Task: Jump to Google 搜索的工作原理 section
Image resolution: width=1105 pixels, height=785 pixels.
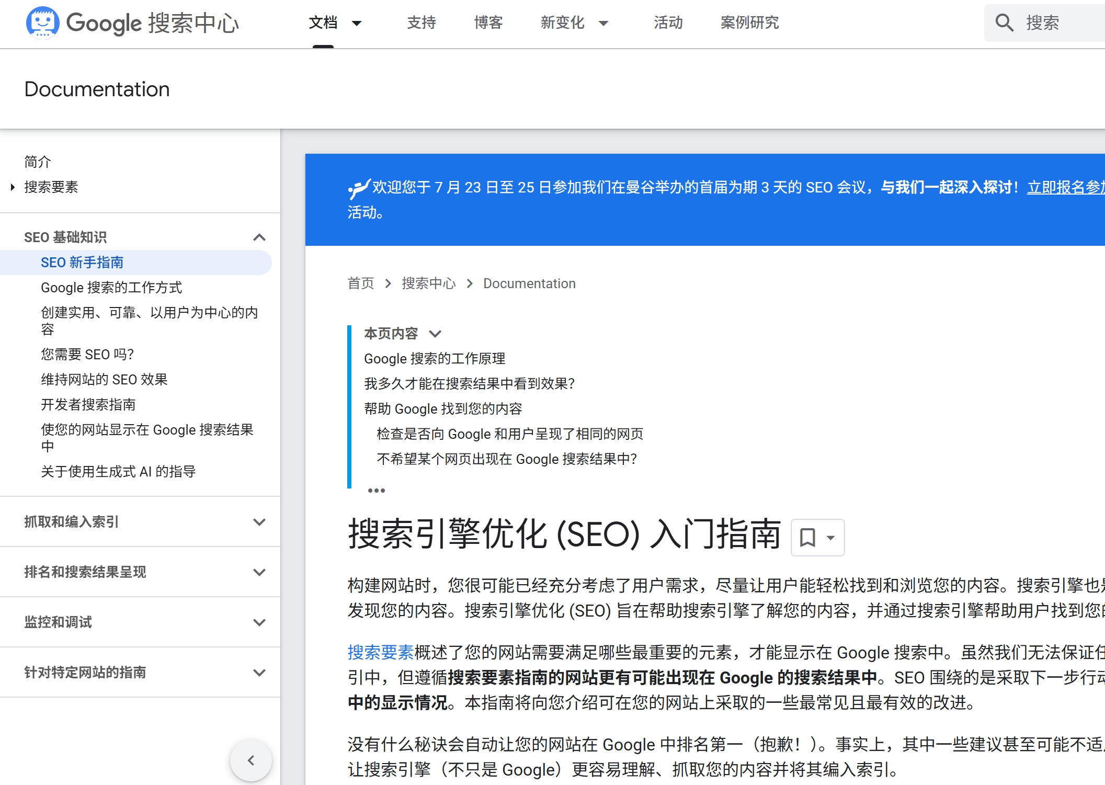Action: pyautogui.click(x=435, y=359)
